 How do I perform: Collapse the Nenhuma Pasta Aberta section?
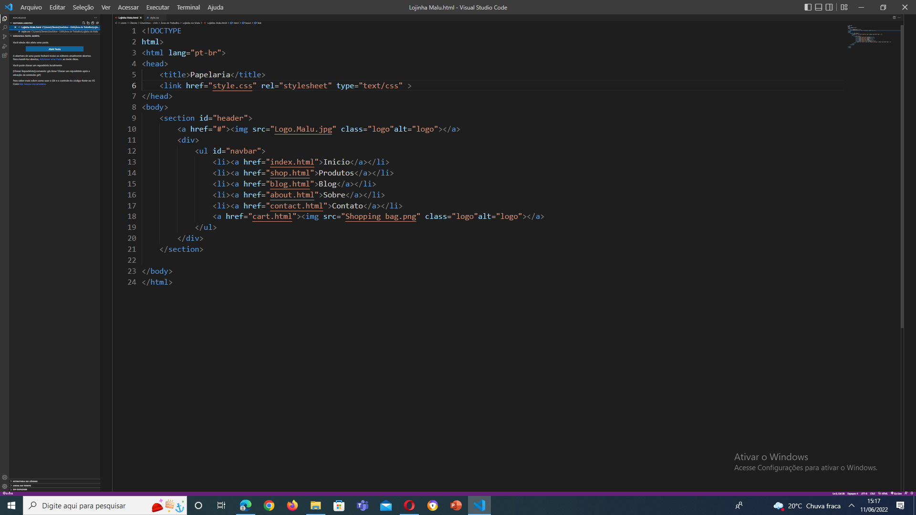[x=54, y=36]
